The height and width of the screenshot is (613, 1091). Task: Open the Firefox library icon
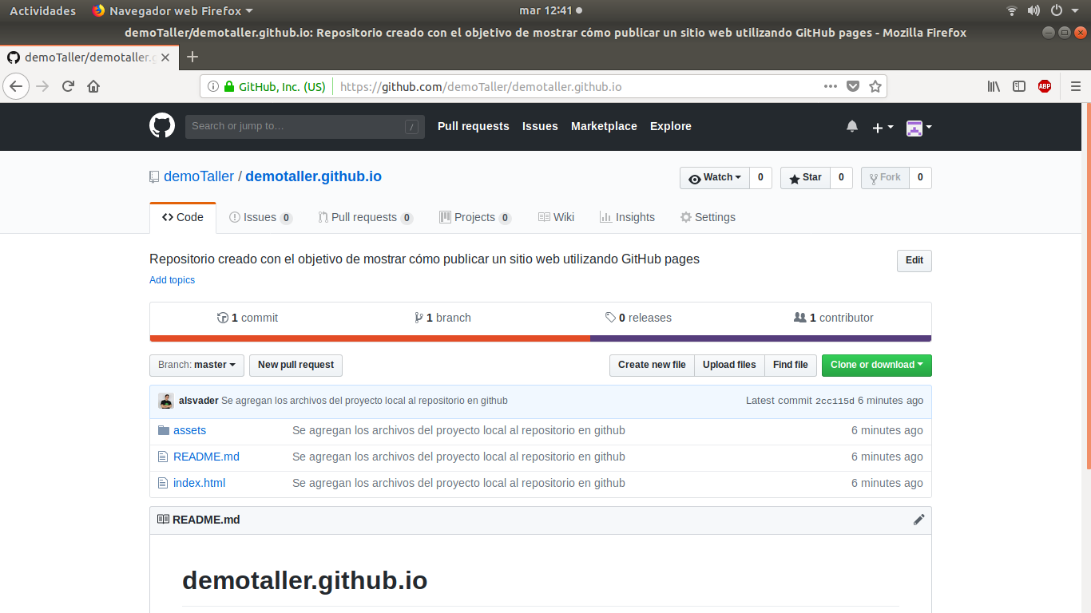(x=993, y=86)
